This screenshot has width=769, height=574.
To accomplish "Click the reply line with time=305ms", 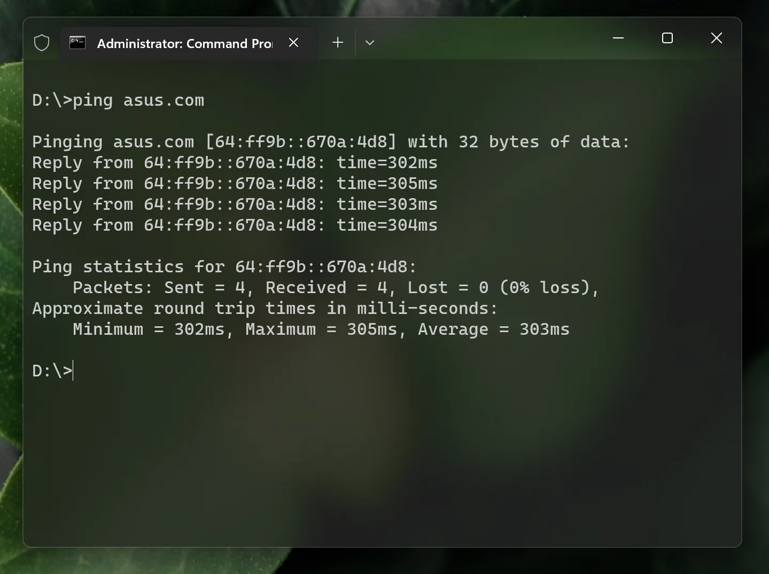I will coord(235,184).
